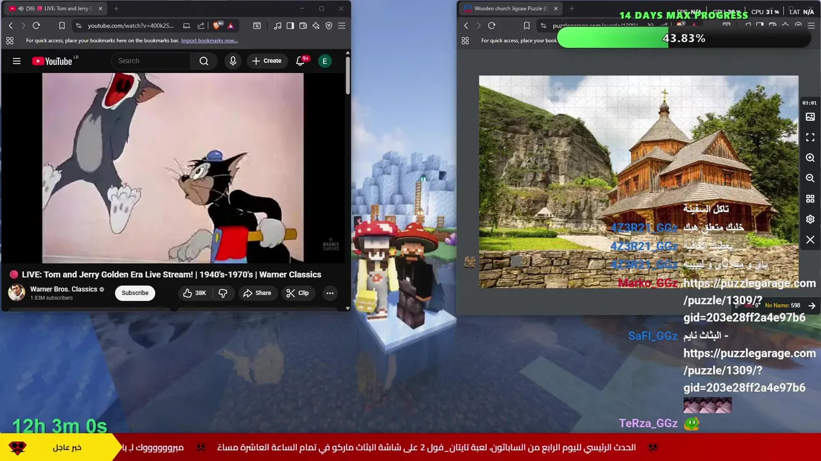821x461 pixels.
Task: Open VPN shield icon in YouTube browser toolbar
Action: click(328, 26)
